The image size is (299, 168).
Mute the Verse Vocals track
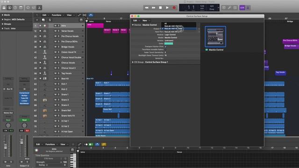[55, 31]
